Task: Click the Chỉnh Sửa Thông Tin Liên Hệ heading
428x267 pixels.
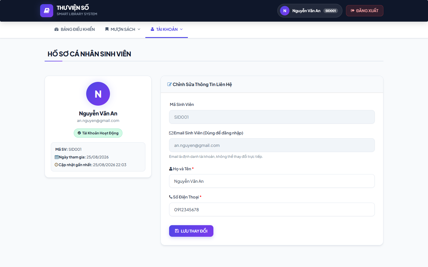Action: point(202,85)
